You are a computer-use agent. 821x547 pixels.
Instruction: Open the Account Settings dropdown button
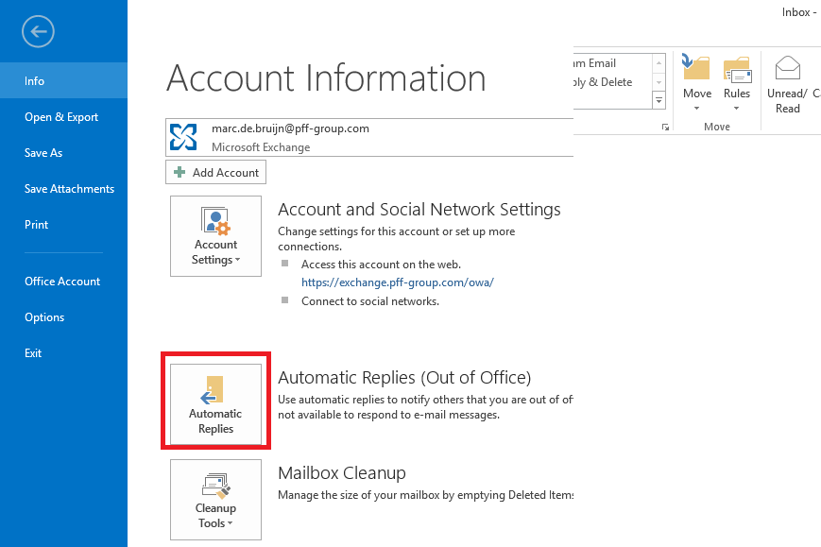(215, 236)
